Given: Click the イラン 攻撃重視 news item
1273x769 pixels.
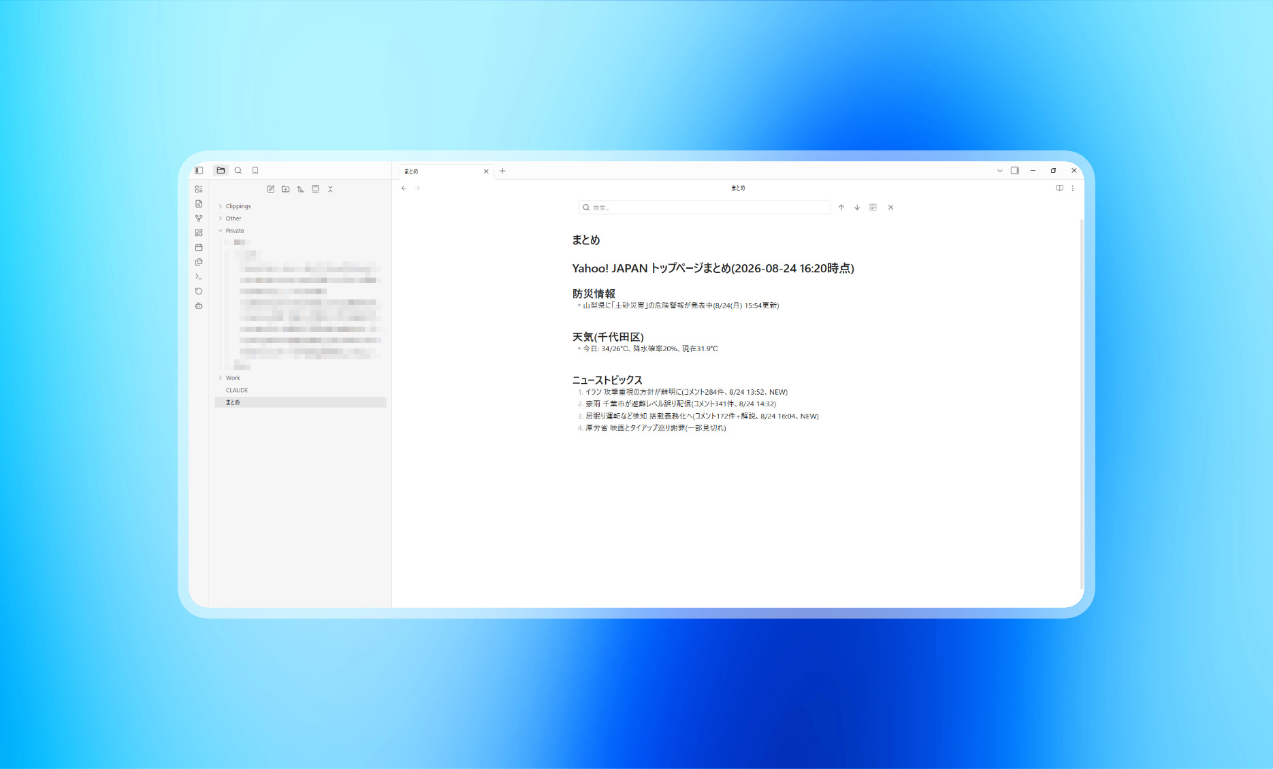Looking at the screenshot, I should click(686, 392).
